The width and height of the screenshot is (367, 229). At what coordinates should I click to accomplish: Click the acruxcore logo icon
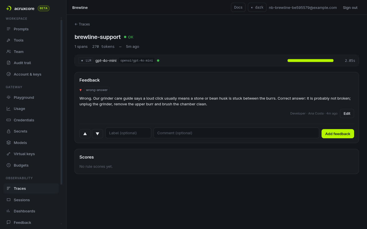click(x=9, y=8)
